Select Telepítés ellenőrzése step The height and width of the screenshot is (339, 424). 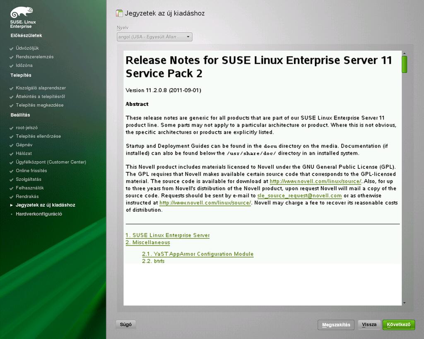click(x=39, y=136)
